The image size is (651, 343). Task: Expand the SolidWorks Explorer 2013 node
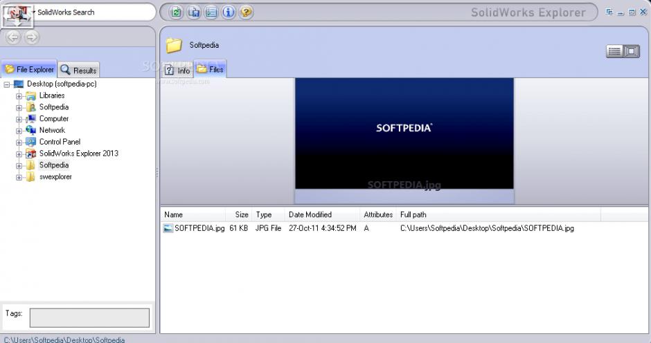19,154
